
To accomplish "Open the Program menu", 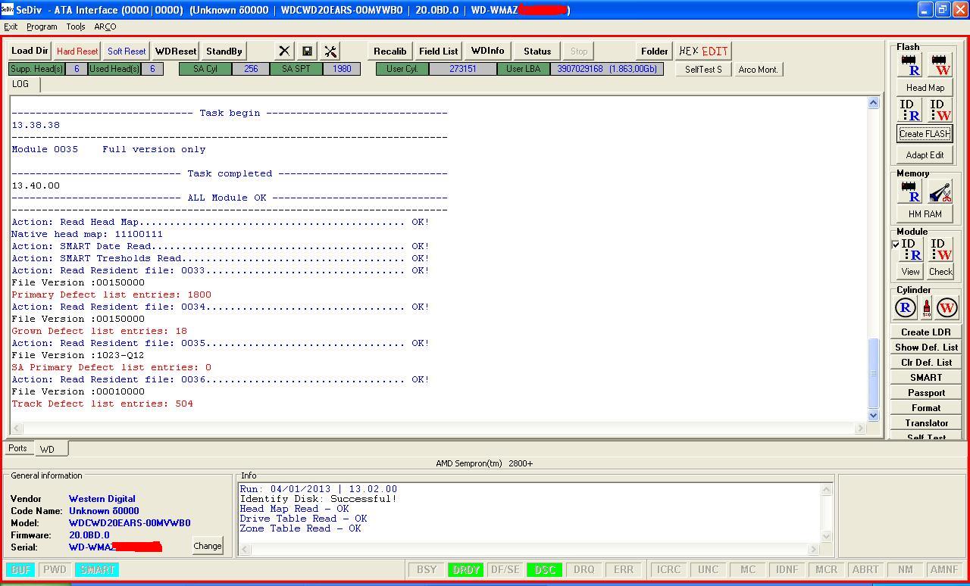I will point(42,26).
